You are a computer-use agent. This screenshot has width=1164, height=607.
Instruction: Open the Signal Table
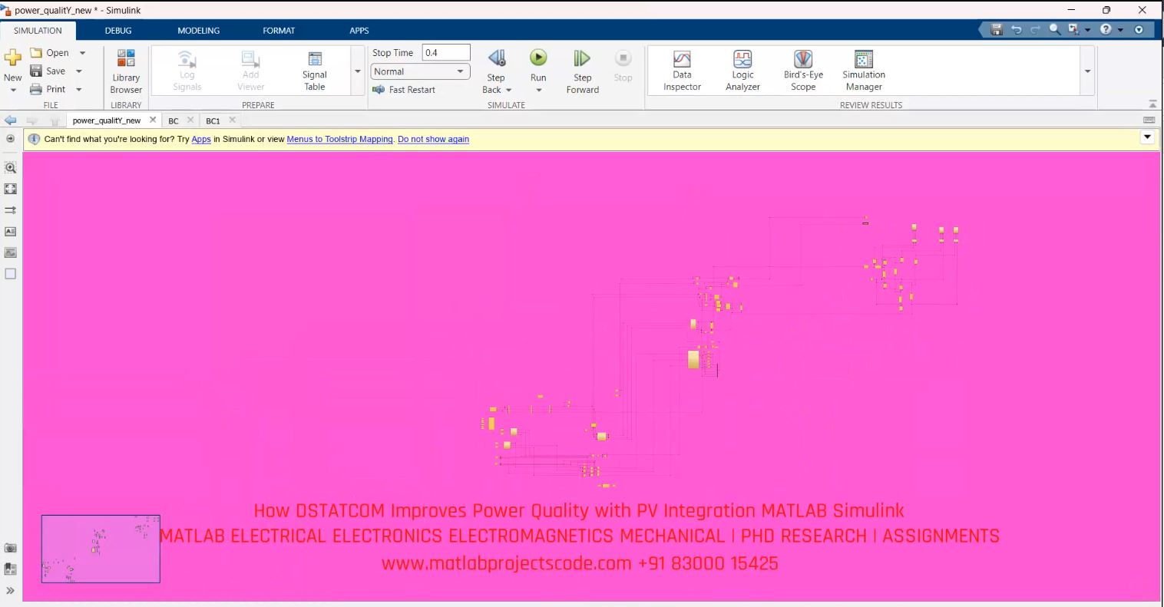315,71
